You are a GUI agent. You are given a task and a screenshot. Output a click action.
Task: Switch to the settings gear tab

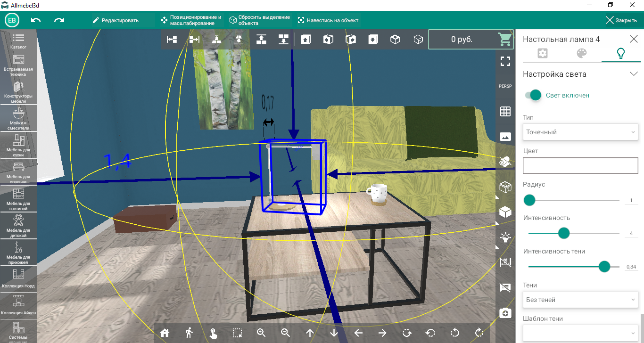pyautogui.click(x=543, y=53)
